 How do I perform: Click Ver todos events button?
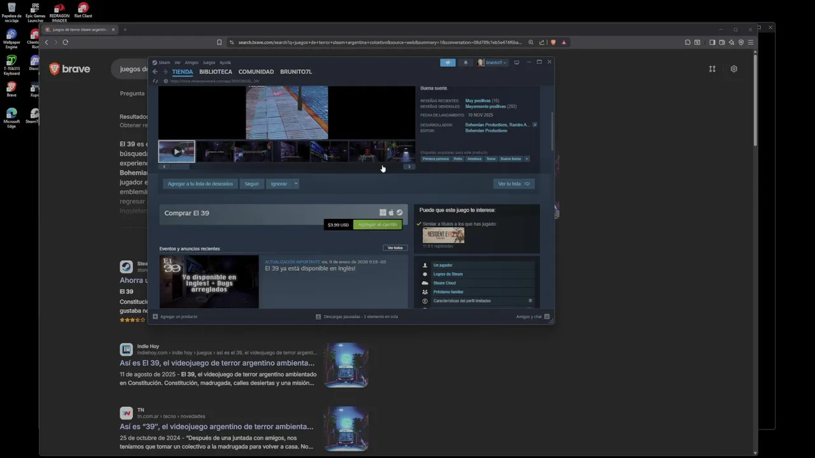pos(395,247)
